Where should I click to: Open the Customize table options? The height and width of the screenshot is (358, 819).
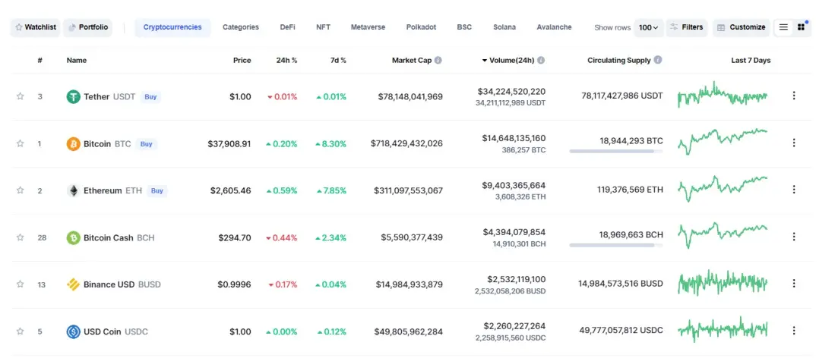pyautogui.click(x=742, y=27)
